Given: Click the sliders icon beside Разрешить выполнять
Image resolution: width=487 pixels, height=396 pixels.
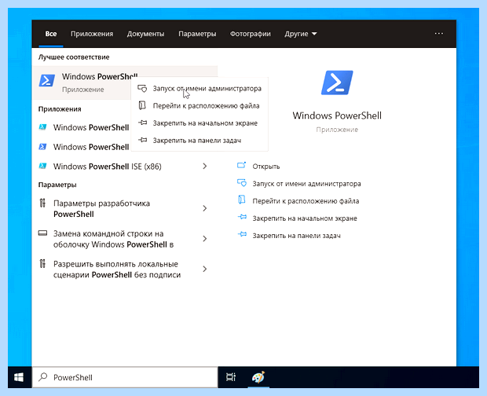Looking at the screenshot, I should point(42,264).
